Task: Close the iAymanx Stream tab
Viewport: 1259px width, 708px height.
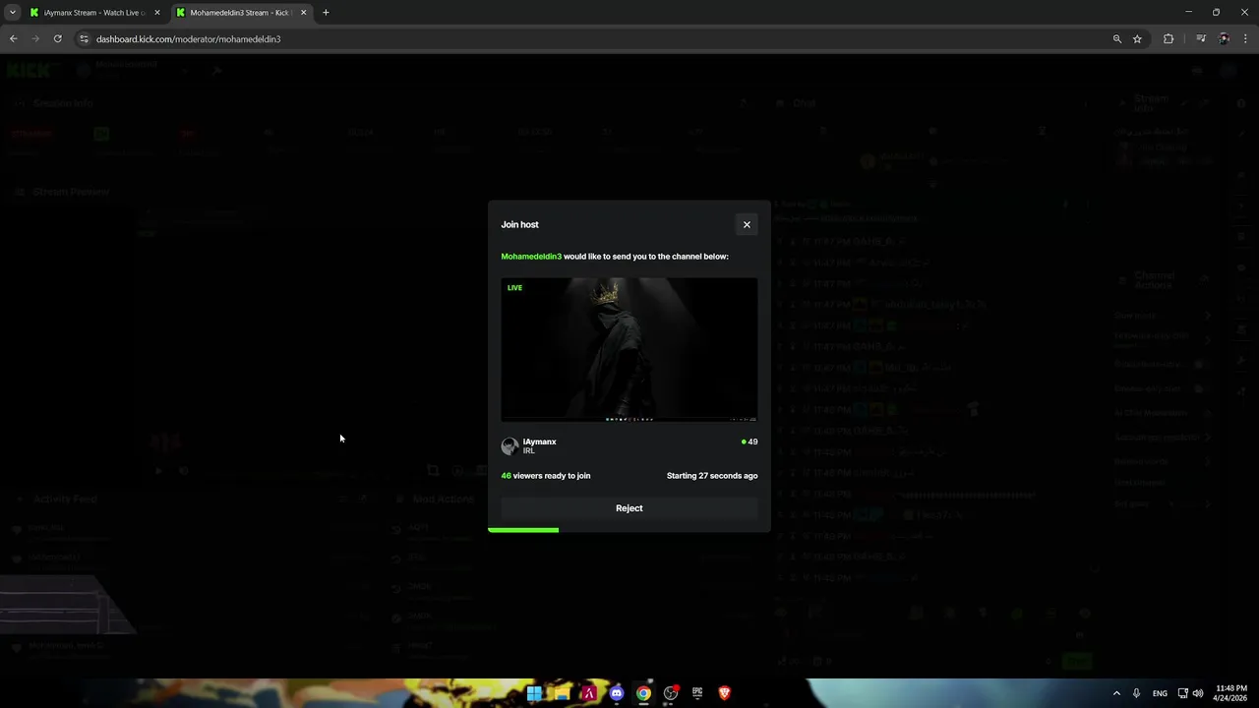Action: [x=157, y=13]
